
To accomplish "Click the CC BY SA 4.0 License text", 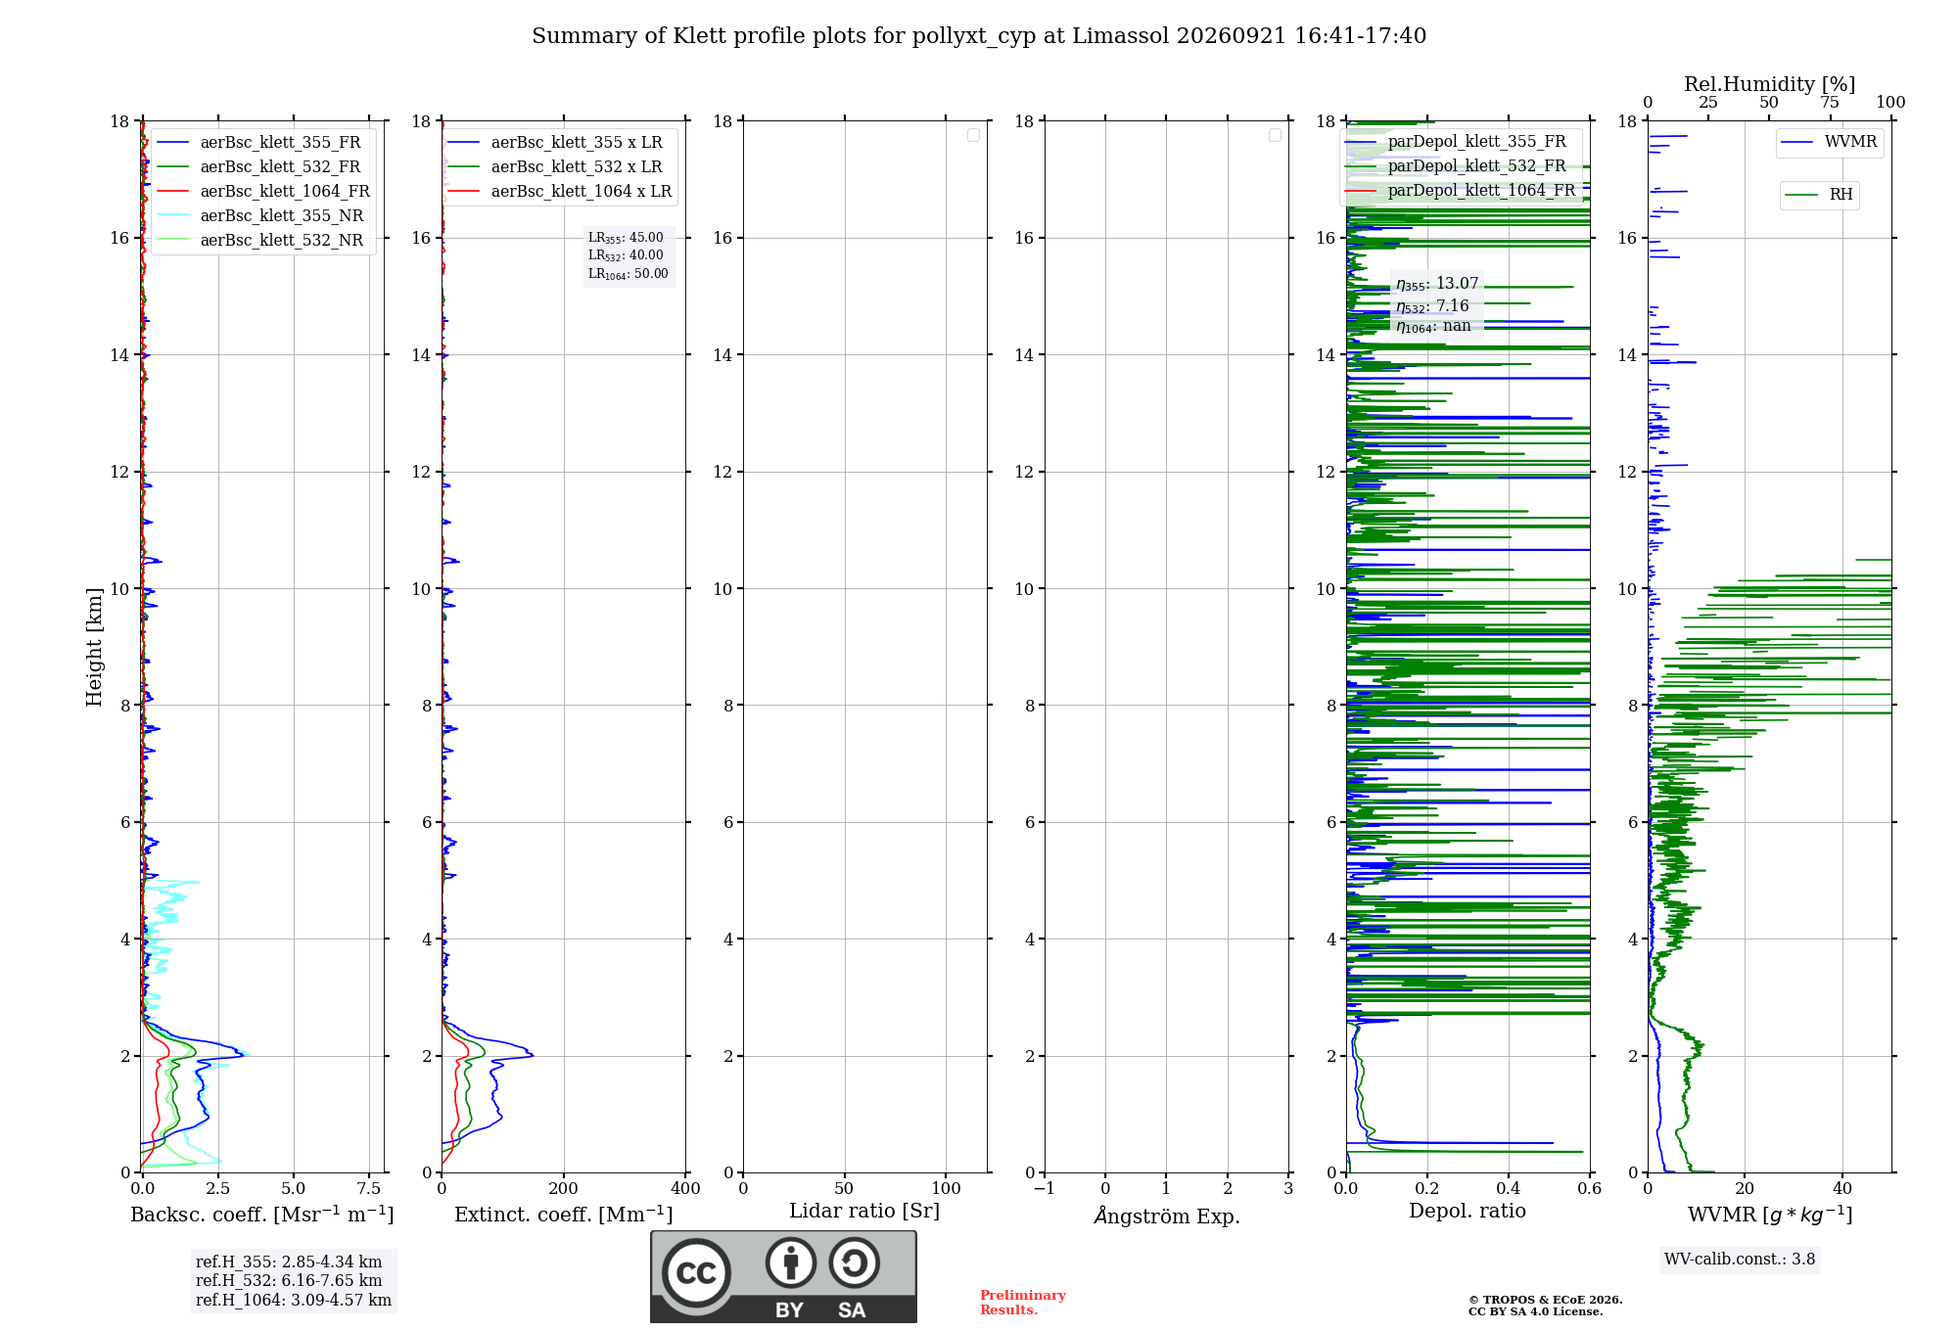I will 1536,1311.
